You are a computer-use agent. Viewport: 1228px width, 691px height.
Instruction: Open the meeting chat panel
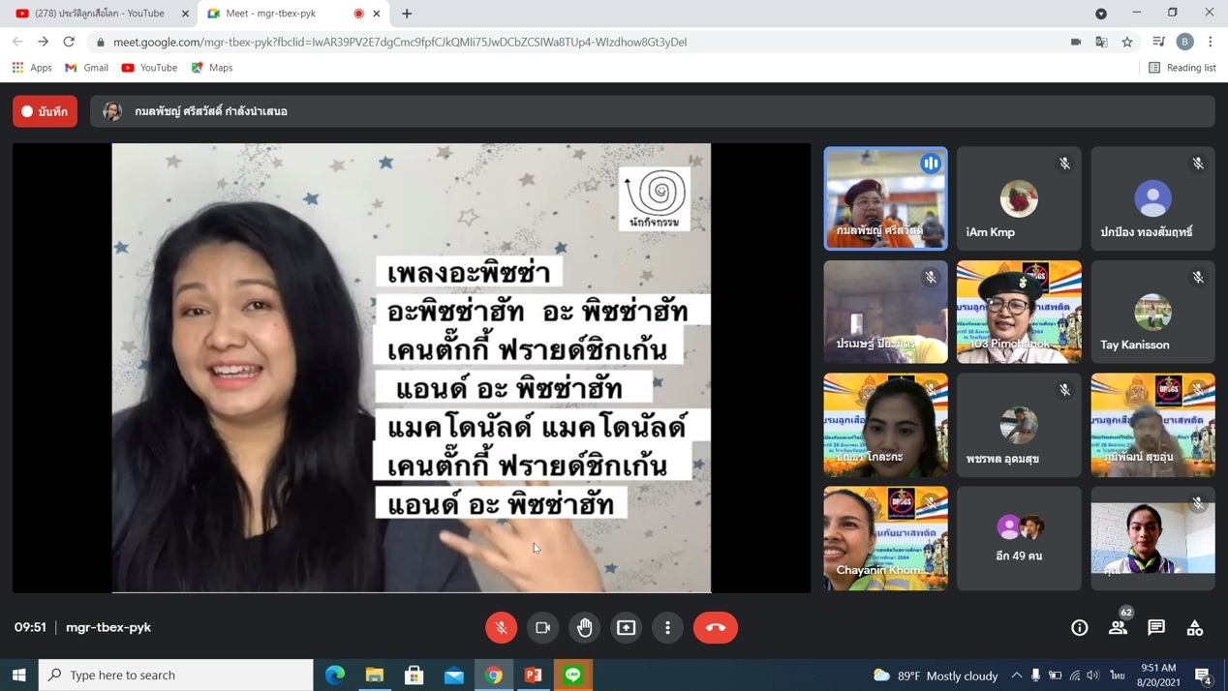tap(1156, 627)
